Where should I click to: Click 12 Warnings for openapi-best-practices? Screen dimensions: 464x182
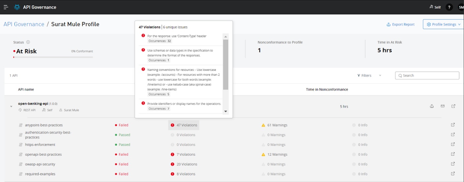(x=274, y=154)
